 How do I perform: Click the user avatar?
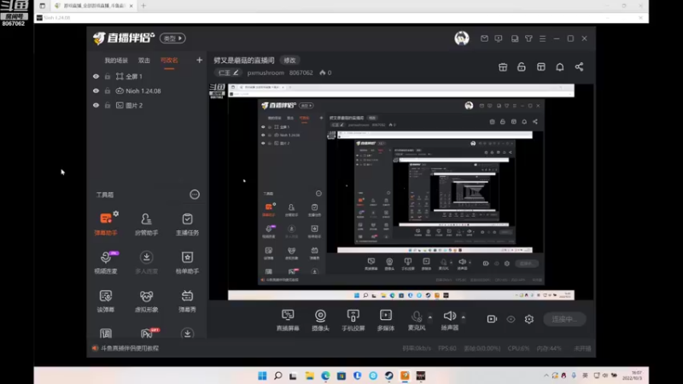coord(462,38)
